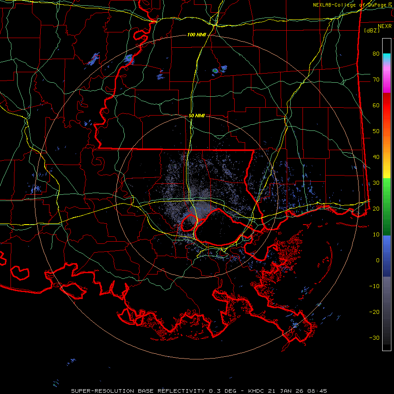Click the 30 dBZ legend value
The height and width of the screenshot is (394, 394).
[376, 183]
